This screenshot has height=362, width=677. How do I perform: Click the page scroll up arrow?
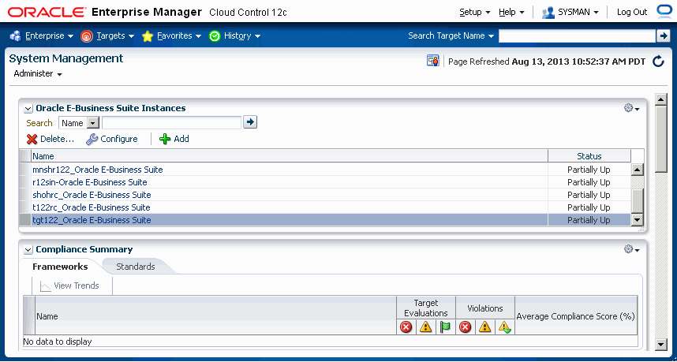coord(661,99)
